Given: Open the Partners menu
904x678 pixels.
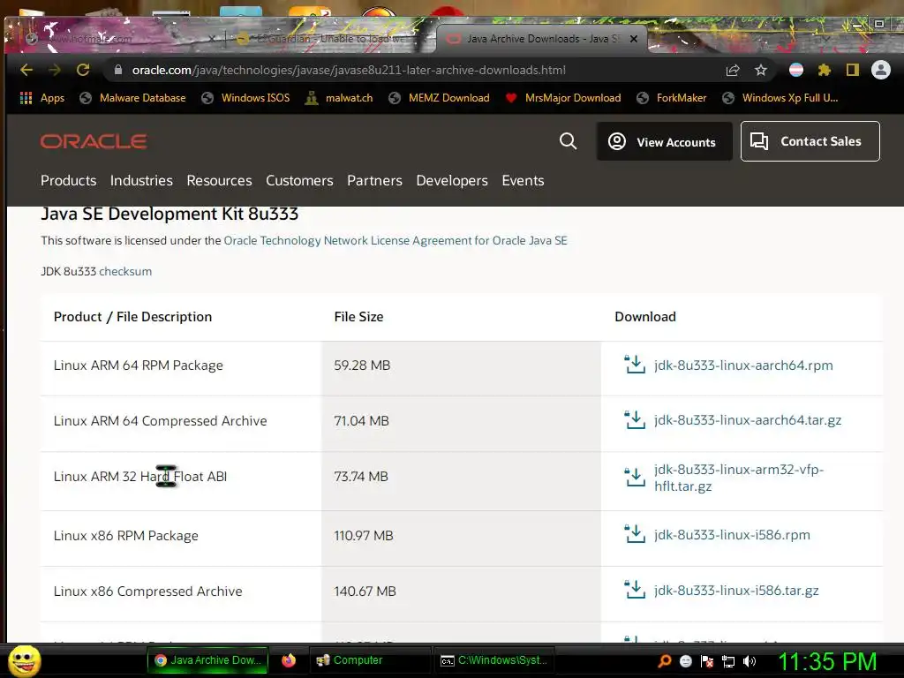Looking at the screenshot, I should click(x=374, y=180).
